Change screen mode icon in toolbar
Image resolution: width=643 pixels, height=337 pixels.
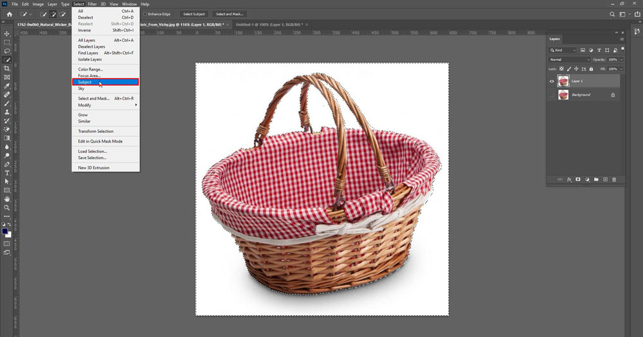coord(7,253)
